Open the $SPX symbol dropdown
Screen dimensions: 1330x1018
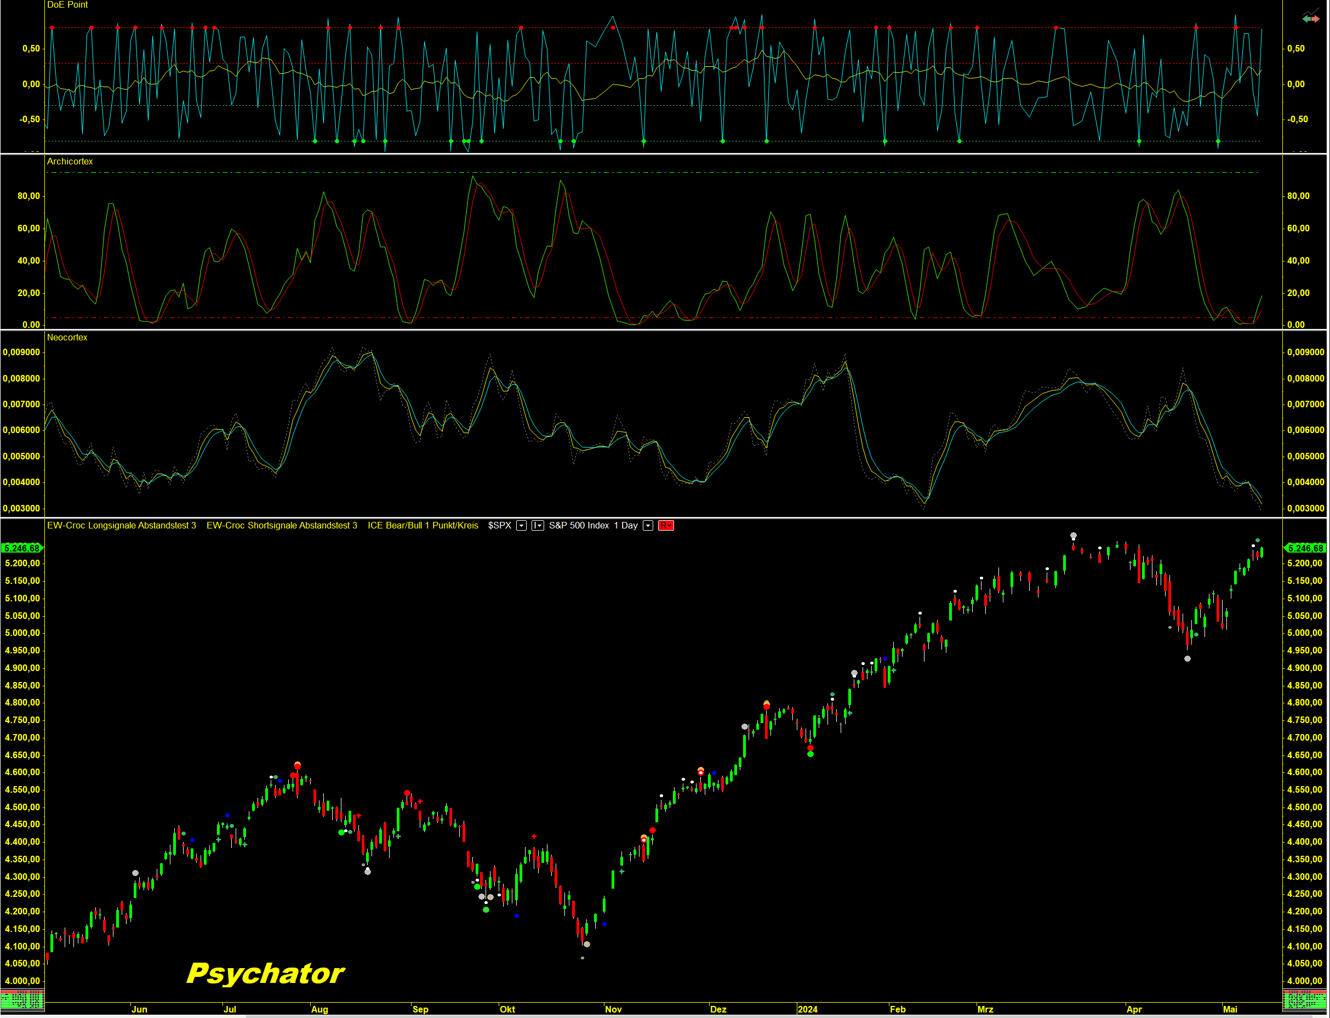pos(521,525)
